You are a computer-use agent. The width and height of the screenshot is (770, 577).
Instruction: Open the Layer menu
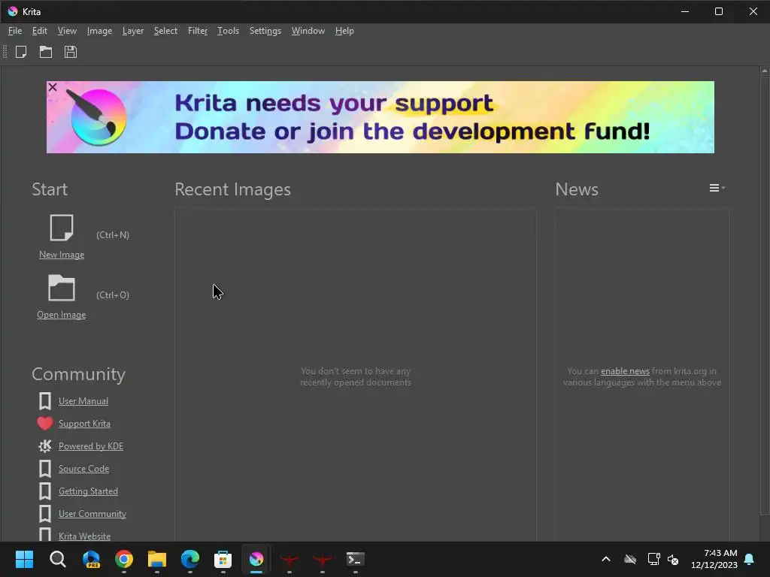coord(132,31)
